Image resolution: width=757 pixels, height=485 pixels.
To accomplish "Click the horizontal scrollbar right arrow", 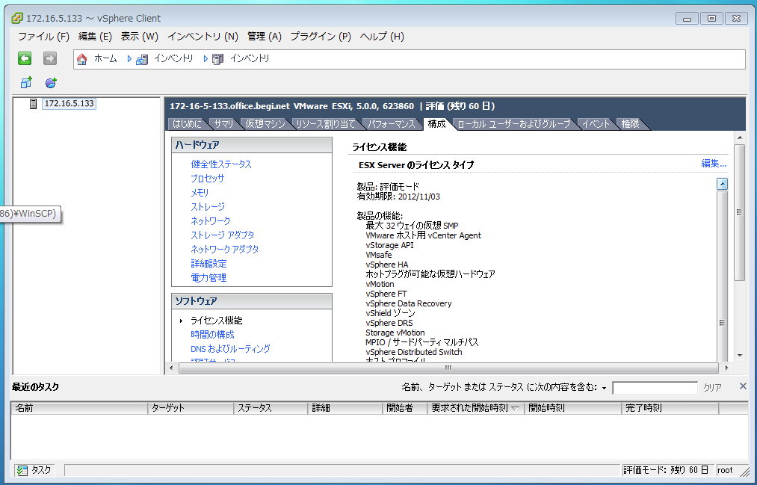I will [726, 368].
